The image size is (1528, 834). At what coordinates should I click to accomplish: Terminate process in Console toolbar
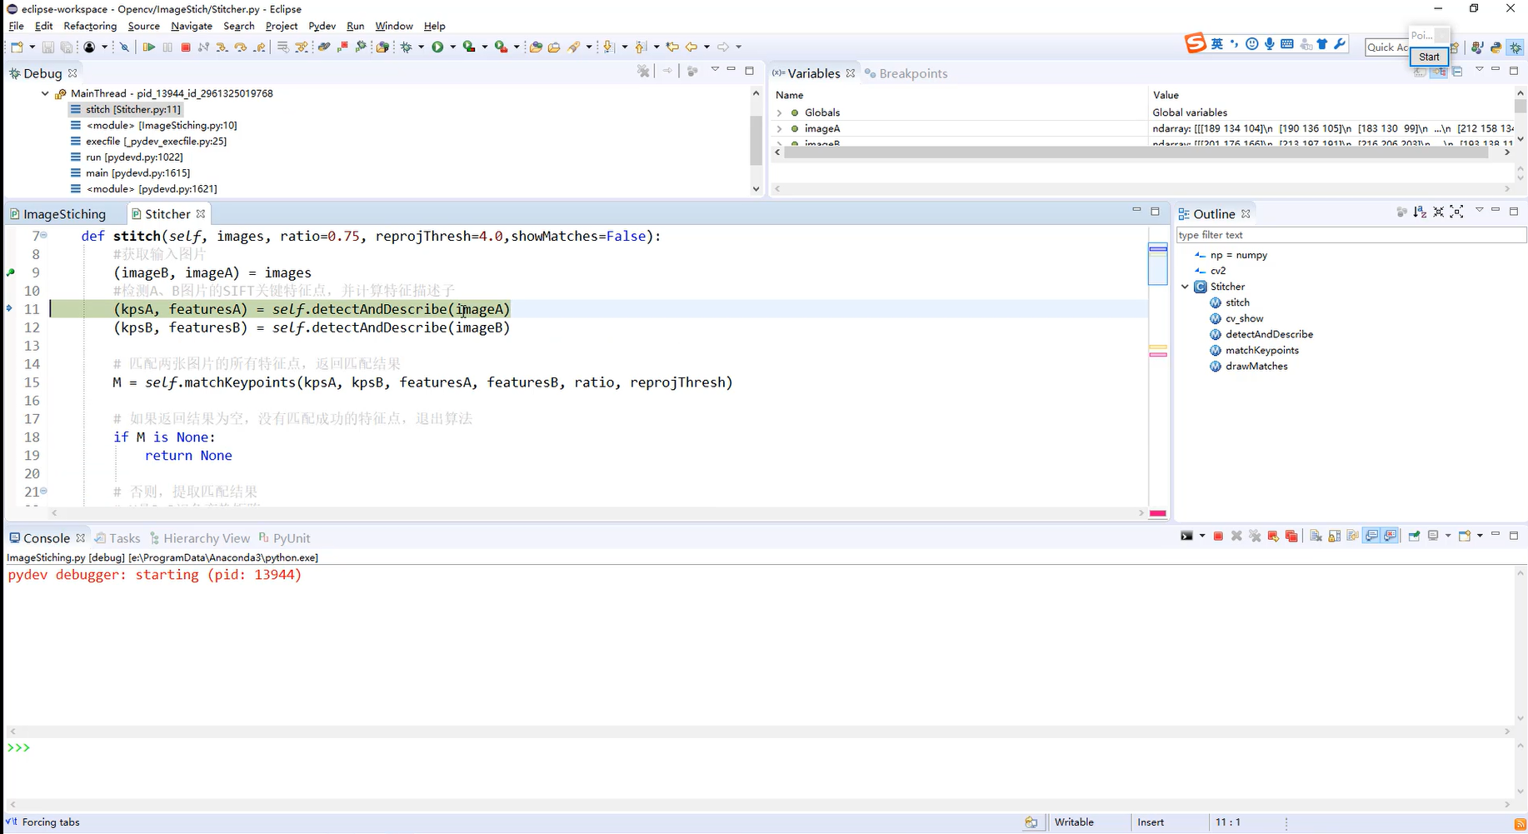click(1218, 536)
